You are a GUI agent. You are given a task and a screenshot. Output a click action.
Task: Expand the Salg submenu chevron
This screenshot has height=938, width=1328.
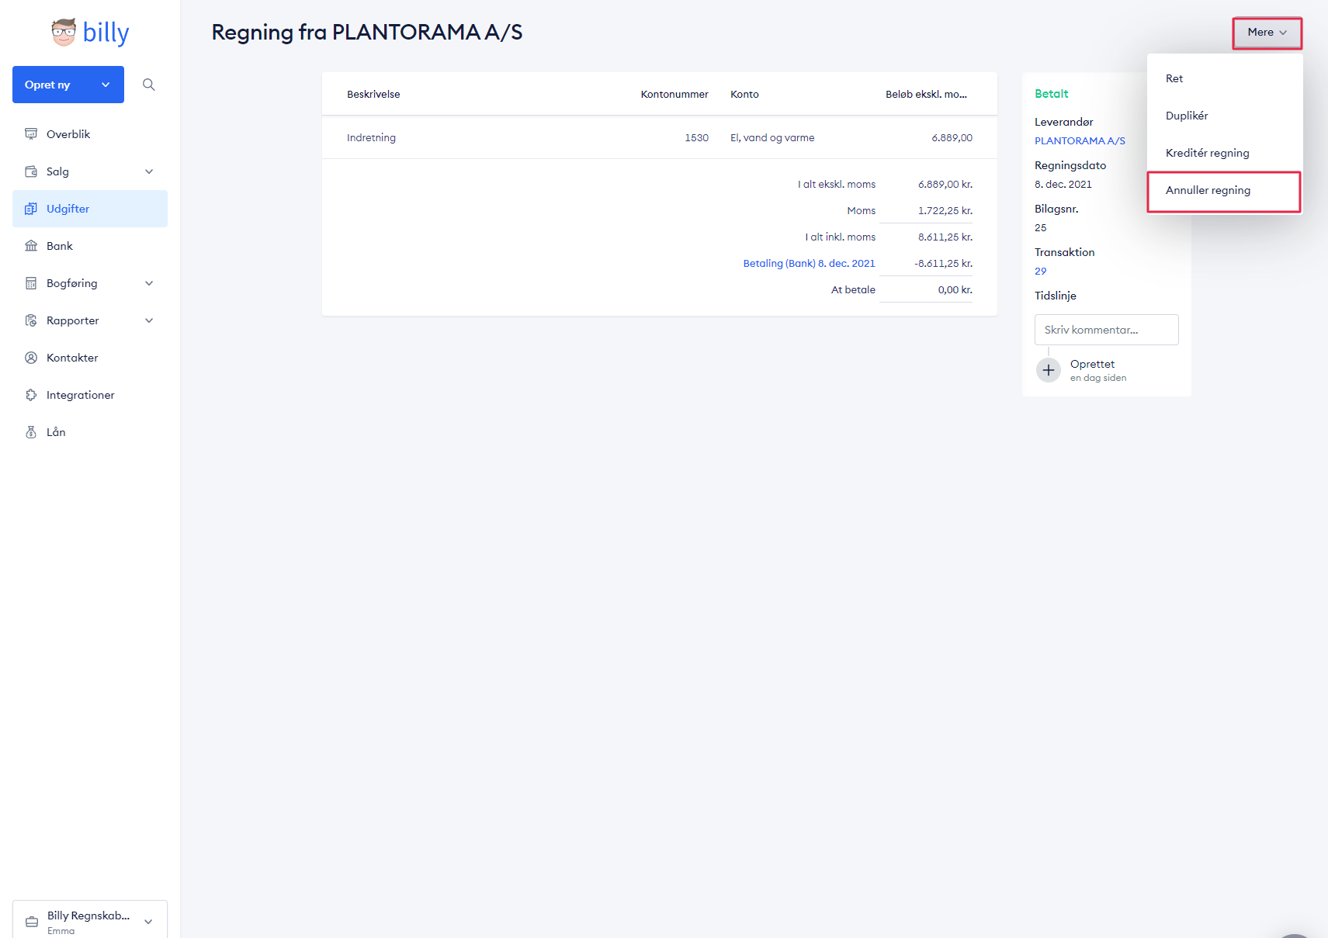pos(149,171)
